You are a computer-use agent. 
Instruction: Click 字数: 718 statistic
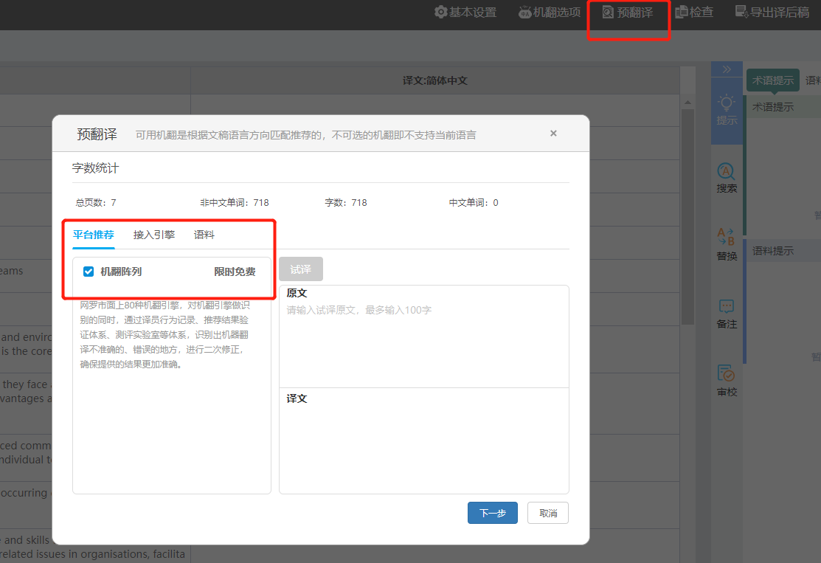(345, 203)
